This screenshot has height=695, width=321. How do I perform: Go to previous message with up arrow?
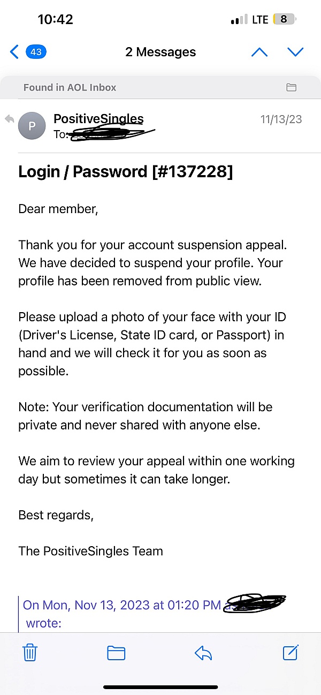coord(259,52)
